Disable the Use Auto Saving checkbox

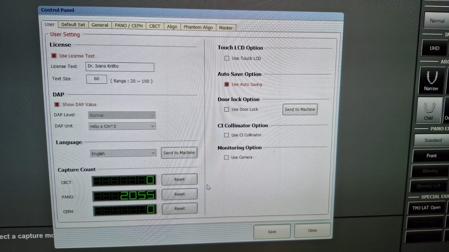coord(227,84)
